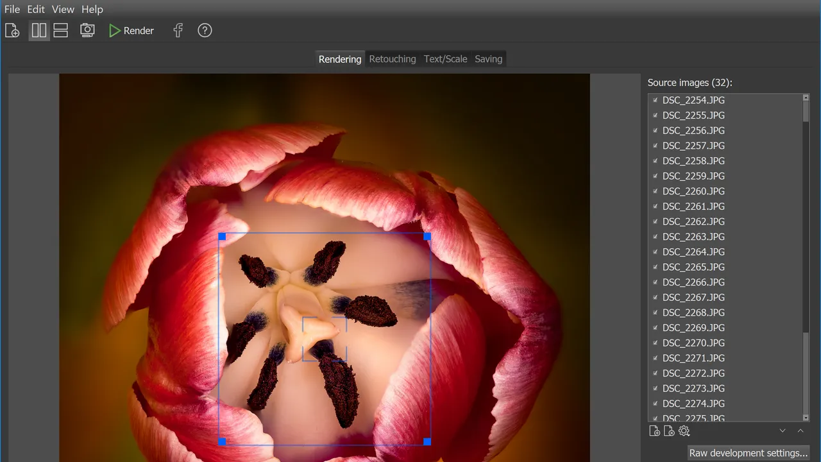Select DSC_2265.JPG file name

click(693, 267)
